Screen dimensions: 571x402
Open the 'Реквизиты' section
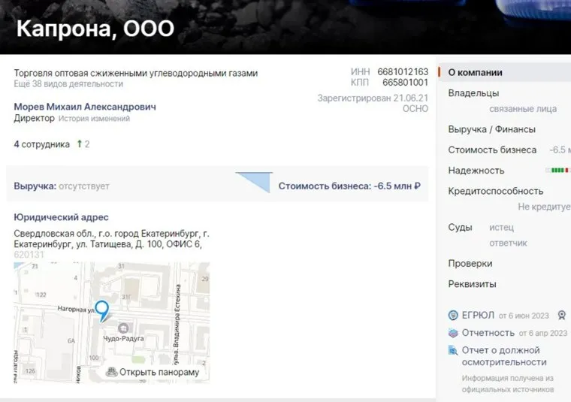[x=472, y=285]
